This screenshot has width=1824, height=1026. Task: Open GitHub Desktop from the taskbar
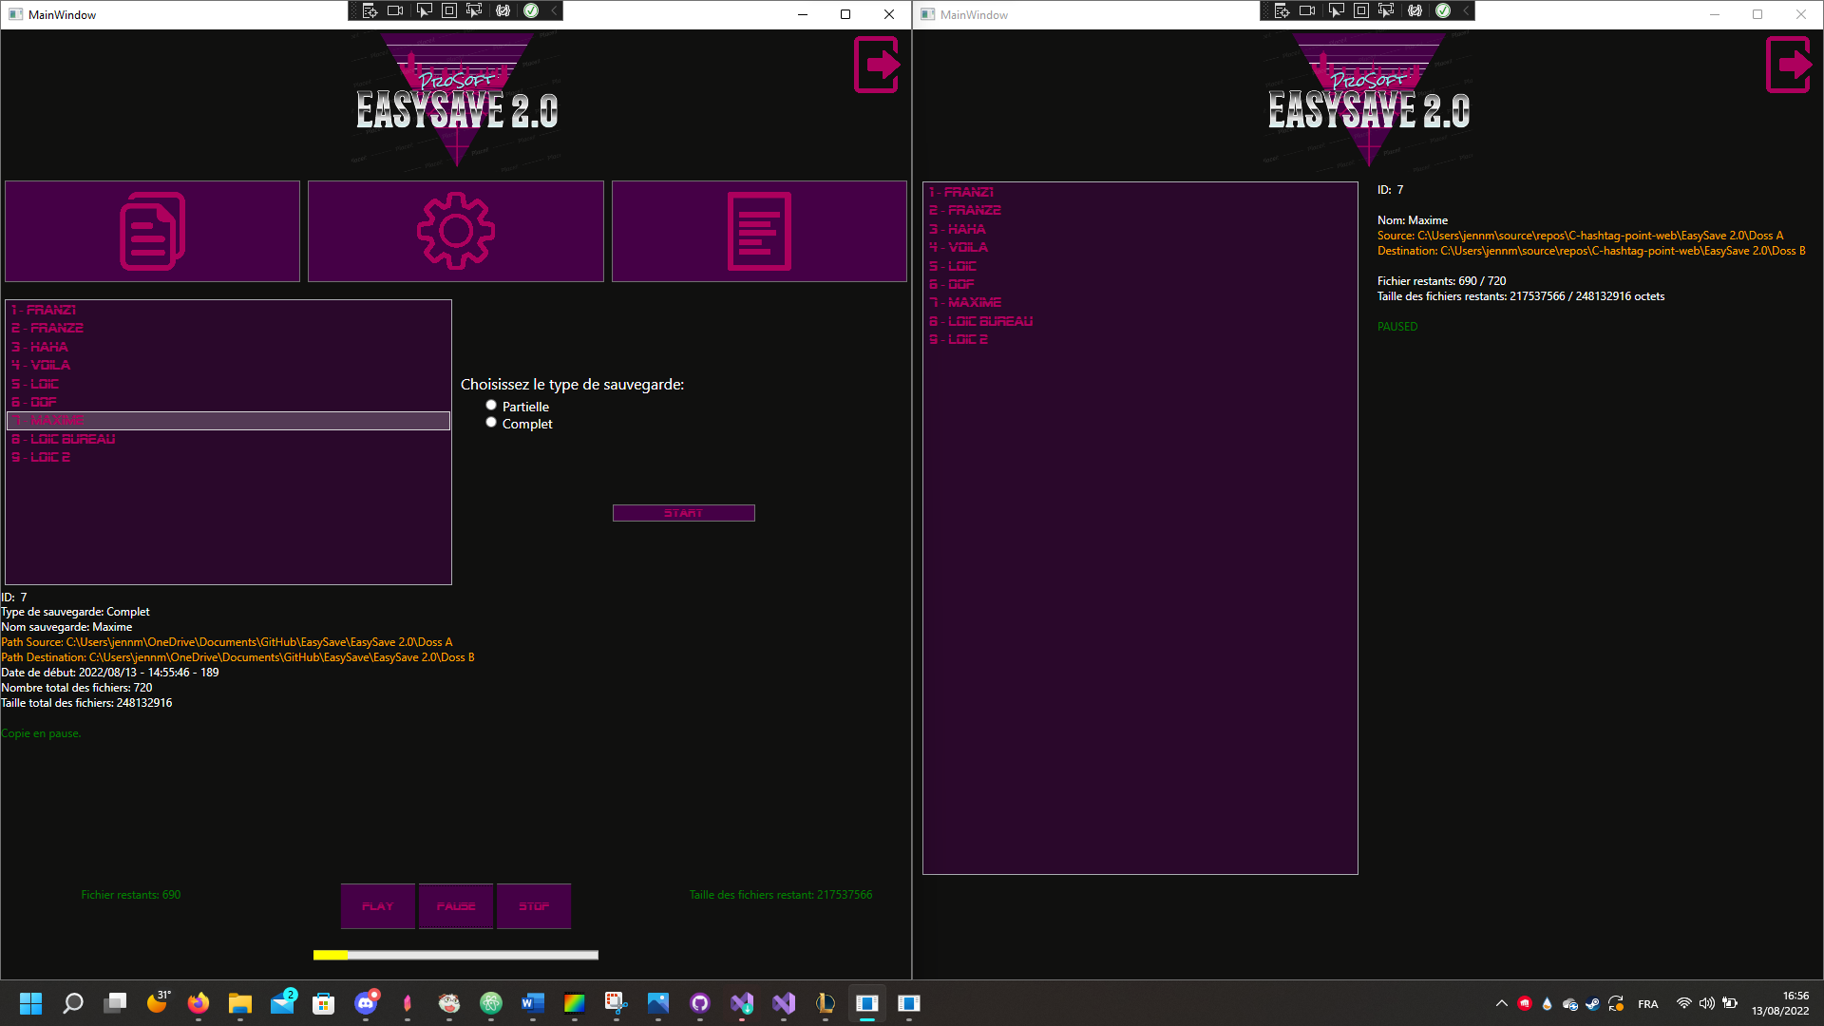(x=700, y=1003)
